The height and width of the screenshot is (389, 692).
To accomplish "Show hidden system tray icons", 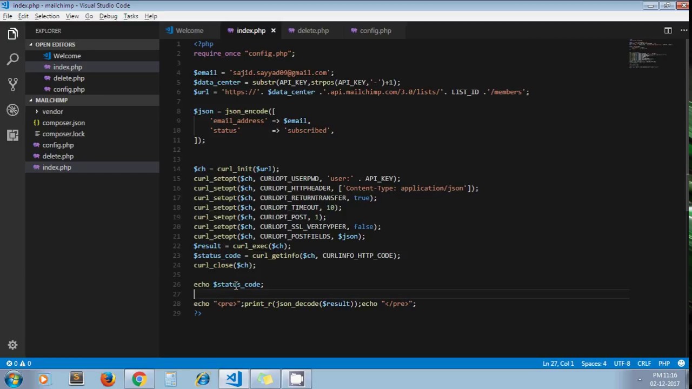I will click(x=640, y=379).
